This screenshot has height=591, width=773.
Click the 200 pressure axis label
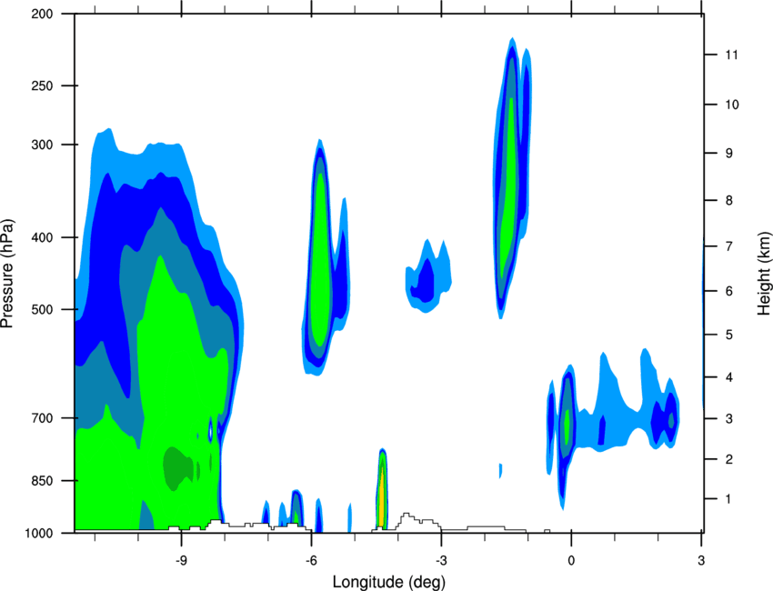pos(42,14)
